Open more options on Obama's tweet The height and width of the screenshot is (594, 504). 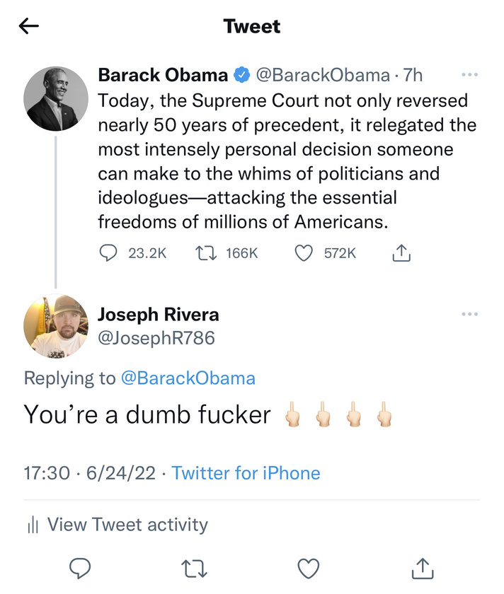tap(470, 75)
